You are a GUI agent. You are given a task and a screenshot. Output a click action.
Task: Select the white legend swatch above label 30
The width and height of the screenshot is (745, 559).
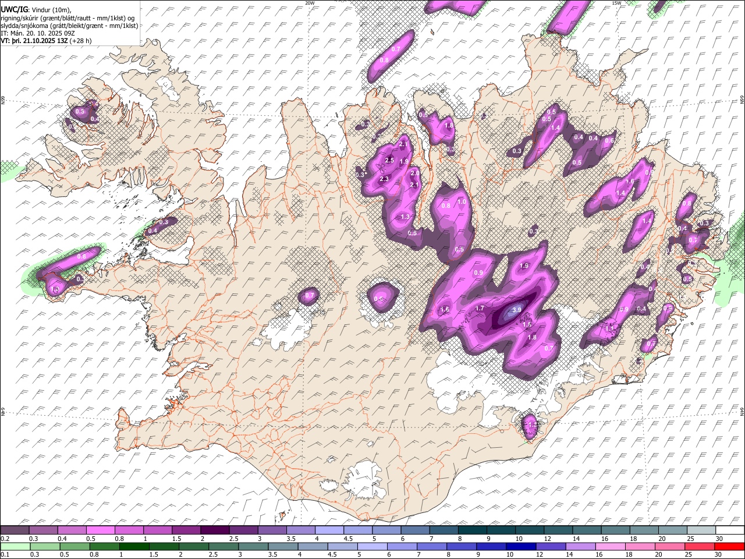[x=729, y=530]
